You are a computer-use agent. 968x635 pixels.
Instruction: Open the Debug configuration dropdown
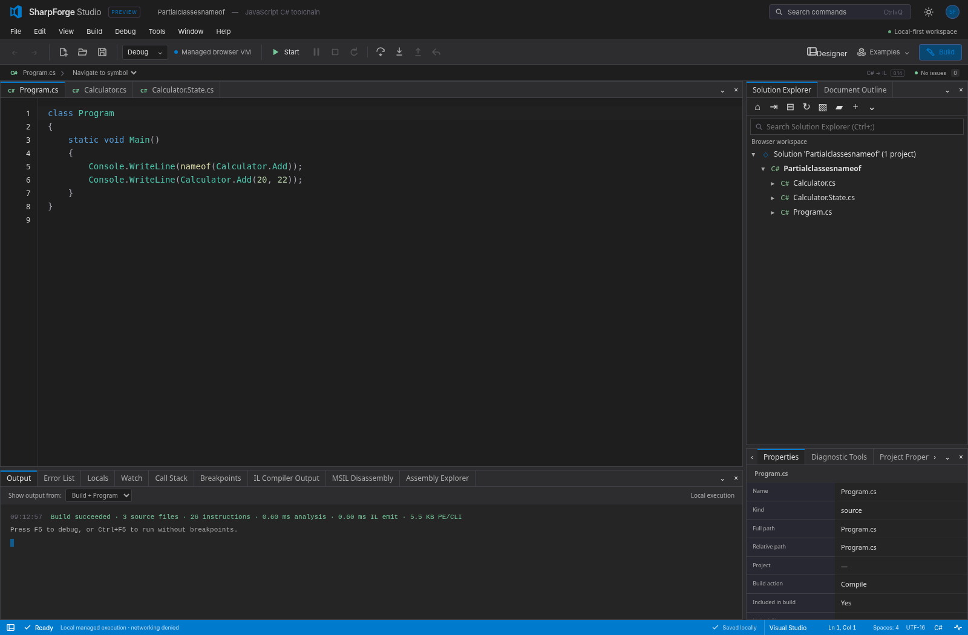coord(145,52)
